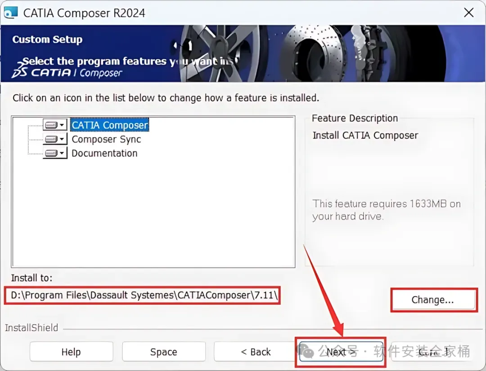Open CATIA Composer feature install dropdown
The image size is (486, 371).
point(55,125)
